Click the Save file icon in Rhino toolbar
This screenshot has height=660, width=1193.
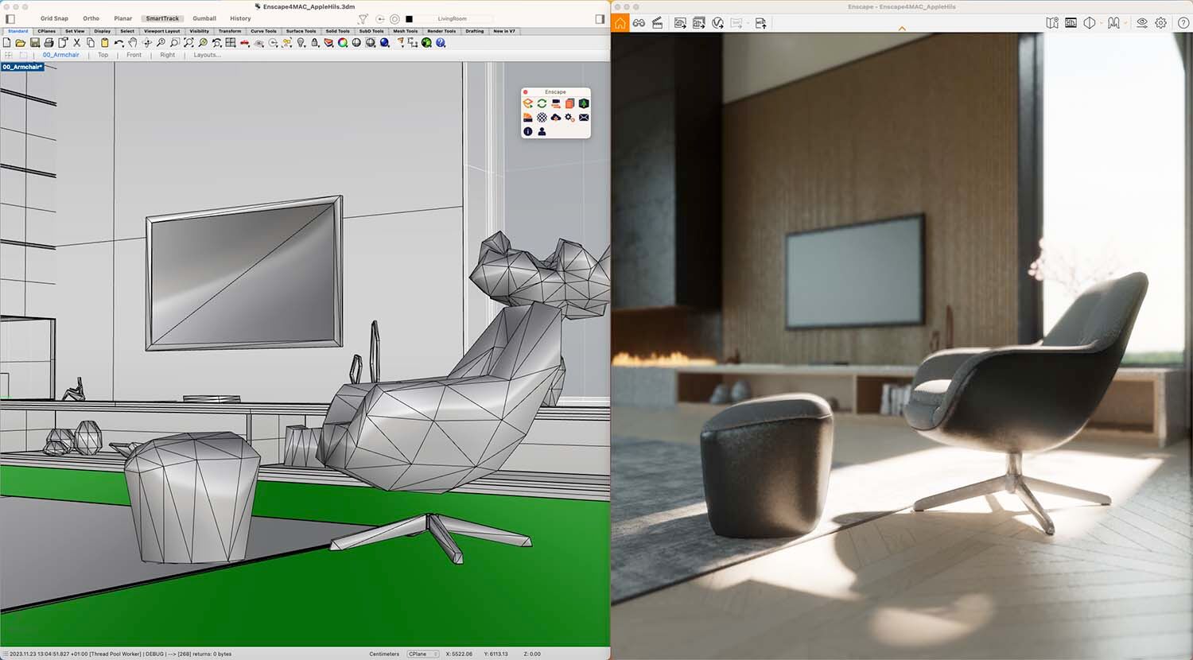(x=34, y=43)
